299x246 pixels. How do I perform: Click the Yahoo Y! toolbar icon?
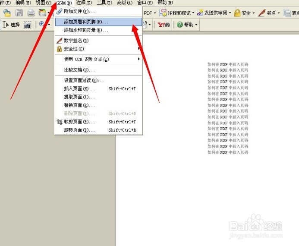164,25
